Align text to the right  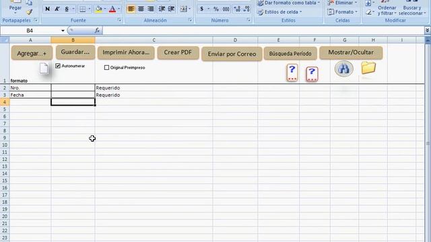[x=150, y=9]
